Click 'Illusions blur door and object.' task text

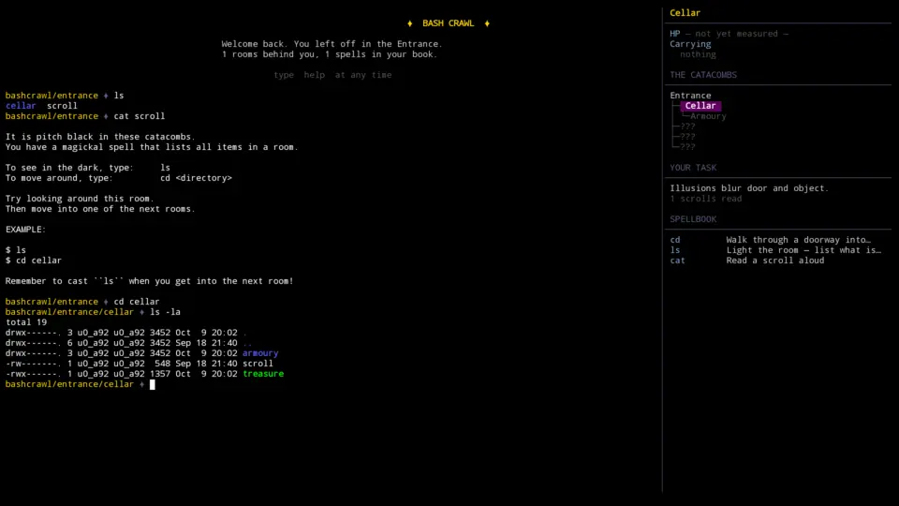tap(749, 188)
